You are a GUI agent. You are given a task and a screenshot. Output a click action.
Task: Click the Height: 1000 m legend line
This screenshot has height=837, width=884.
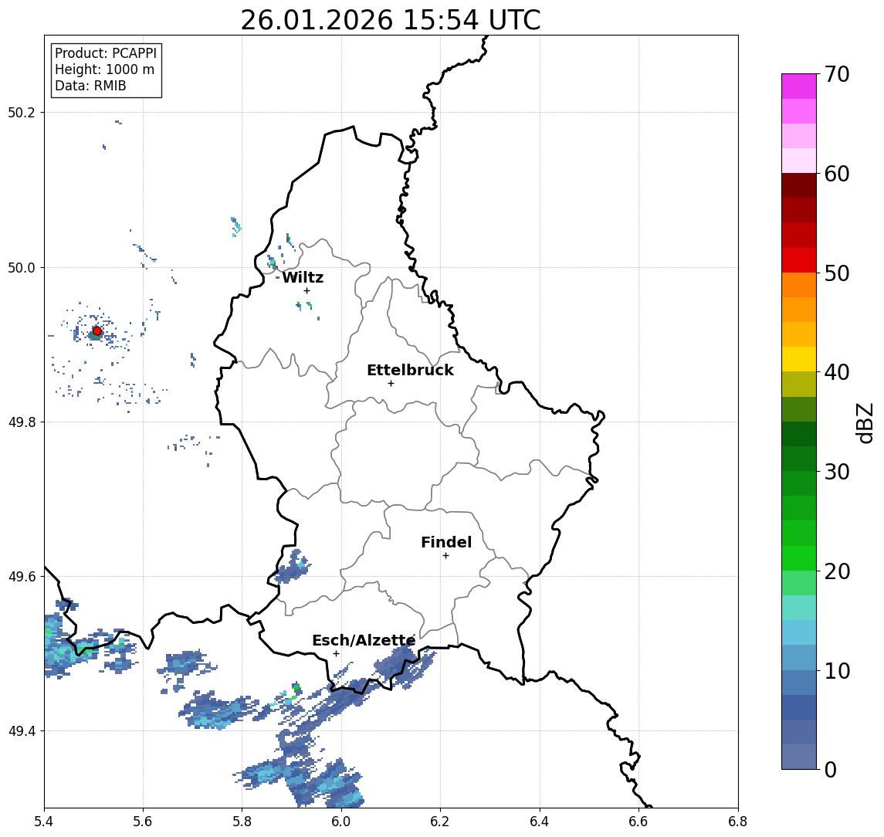(x=104, y=69)
